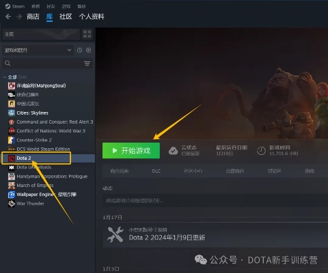Image resolution: width=328 pixels, height=273 pixels.
Task: Click the 动态 (Activity) heading
Action: tap(107, 188)
